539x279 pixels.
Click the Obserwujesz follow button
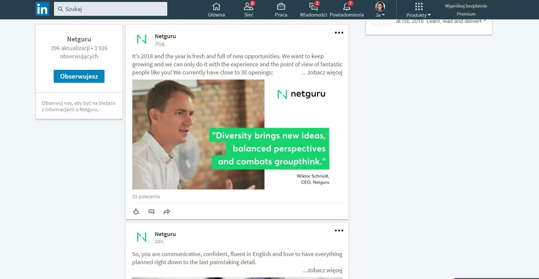click(79, 76)
